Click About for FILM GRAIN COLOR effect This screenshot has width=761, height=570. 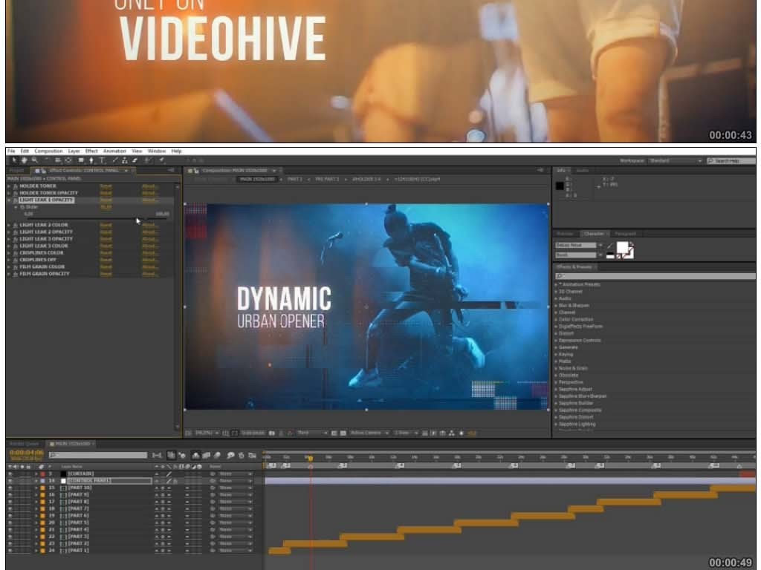tap(150, 266)
